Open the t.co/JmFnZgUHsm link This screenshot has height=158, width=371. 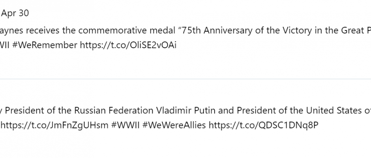point(54,125)
